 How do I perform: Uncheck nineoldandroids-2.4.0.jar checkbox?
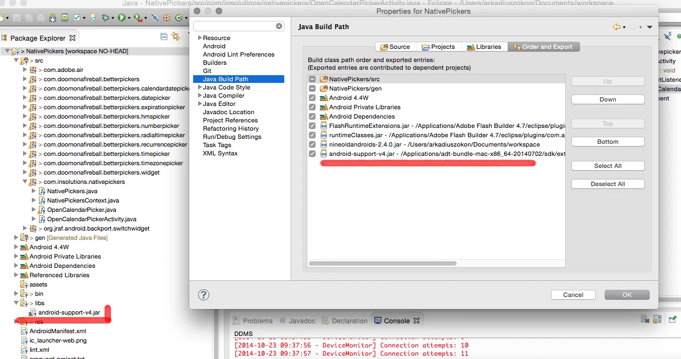(x=312, y=144)
